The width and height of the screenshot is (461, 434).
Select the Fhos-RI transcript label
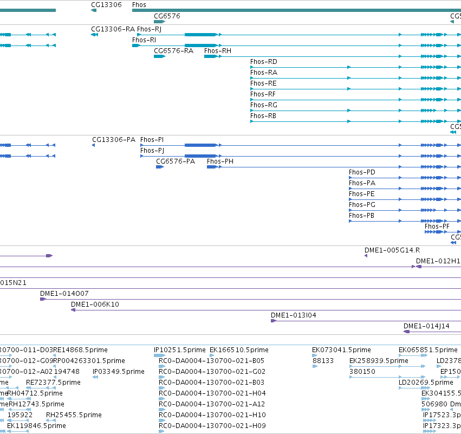144,40
